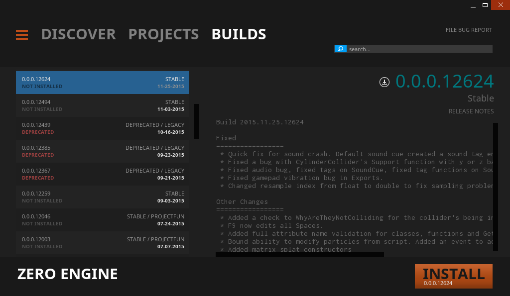Switch to the DISCOVER tab
This screenshot has width=510, height=296.
[x=78, y=34]
